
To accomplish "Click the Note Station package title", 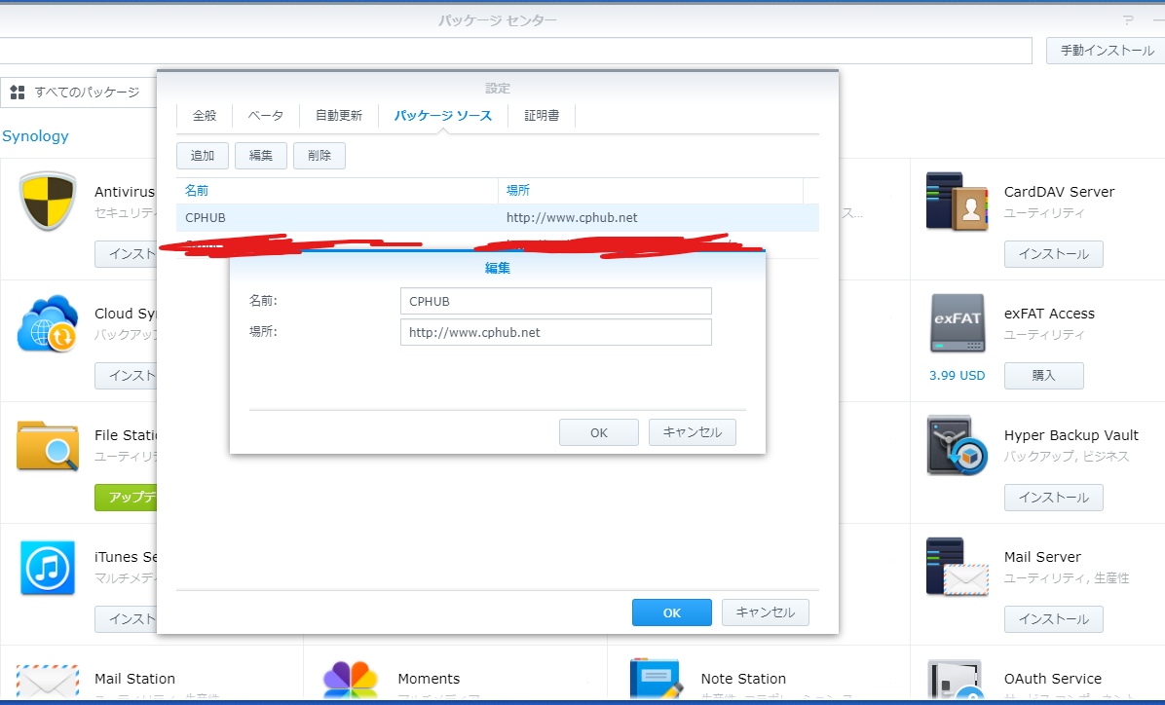I will click(x=743, y=679).
